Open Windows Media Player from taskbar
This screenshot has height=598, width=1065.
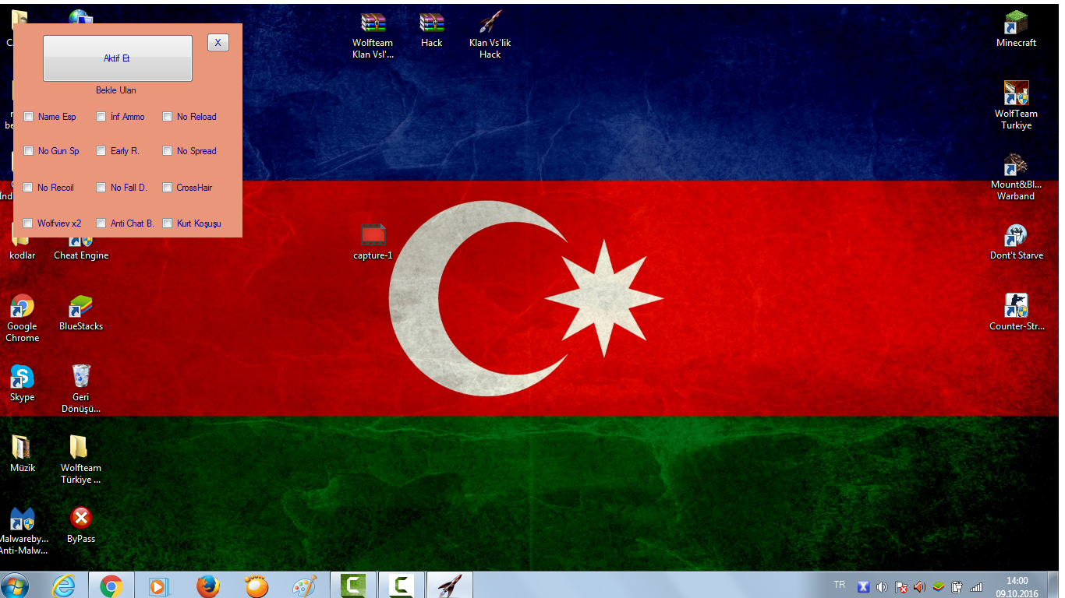159,586
